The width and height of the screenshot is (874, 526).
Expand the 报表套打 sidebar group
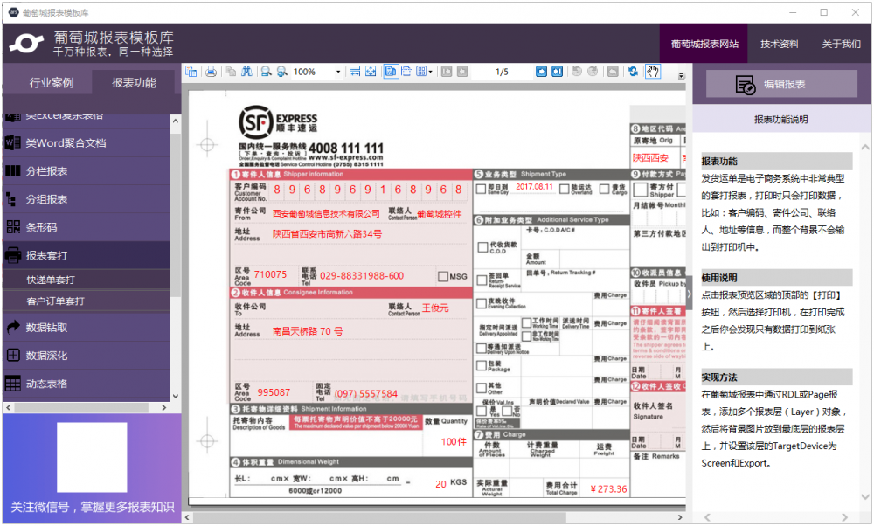pos(52,253)
